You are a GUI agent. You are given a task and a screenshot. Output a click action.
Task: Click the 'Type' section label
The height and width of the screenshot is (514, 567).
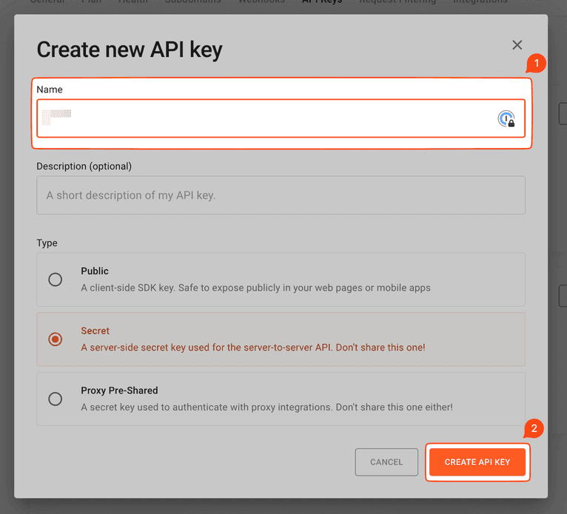47,243
